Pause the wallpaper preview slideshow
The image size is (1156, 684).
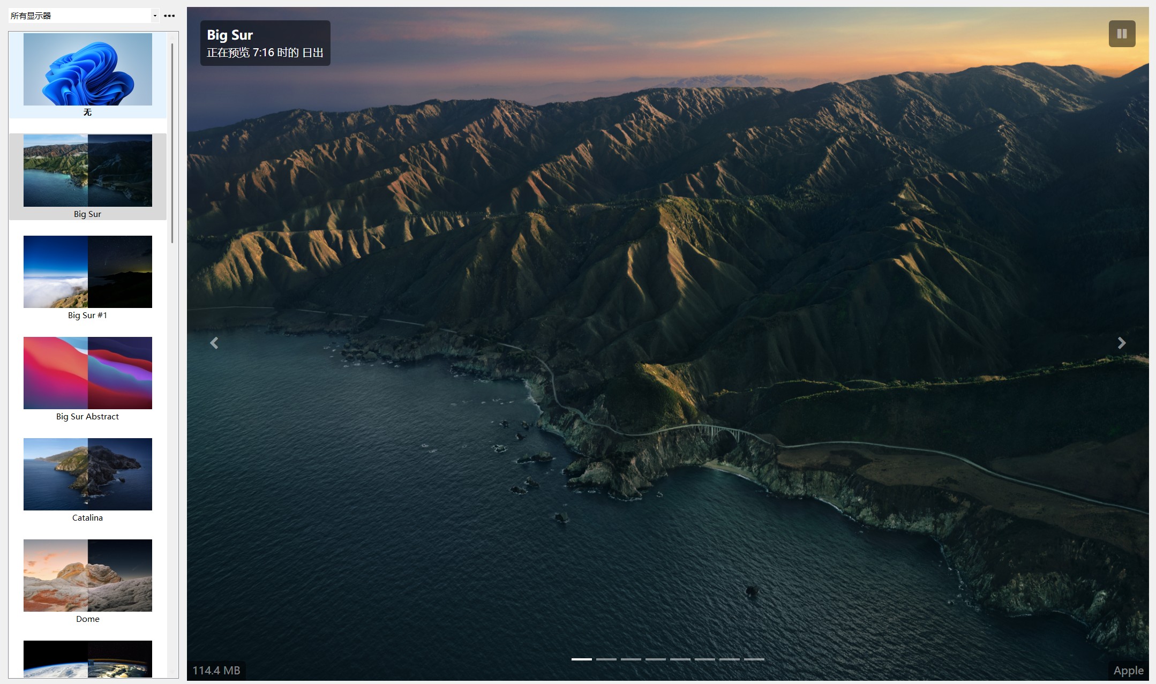click(1122, 34)
